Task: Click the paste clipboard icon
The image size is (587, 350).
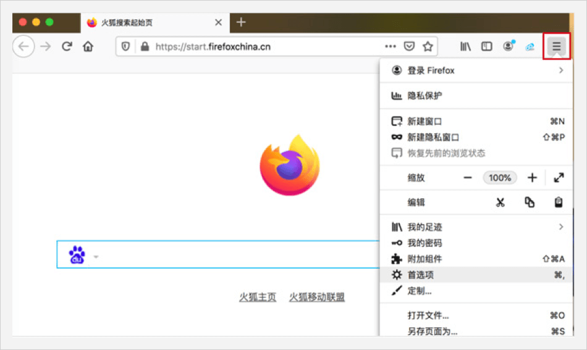Action: point(559,202)
